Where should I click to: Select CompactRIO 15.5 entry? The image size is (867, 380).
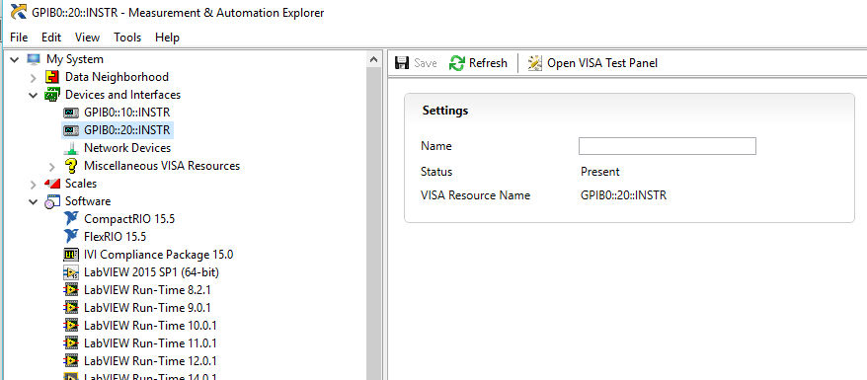click(x=129, y=219)
